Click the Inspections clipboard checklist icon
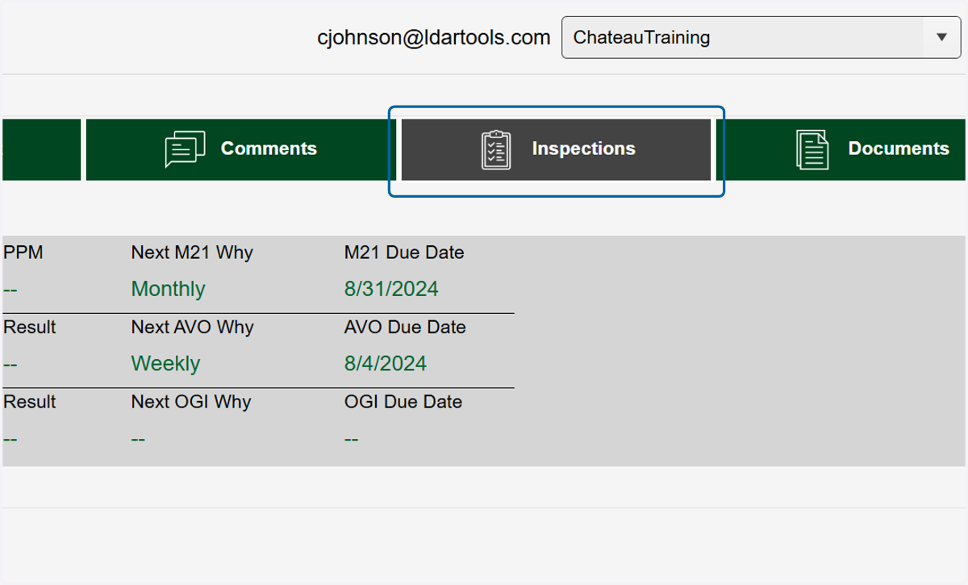The height and width of the screenshot is (585, 968). coord(496,149)
